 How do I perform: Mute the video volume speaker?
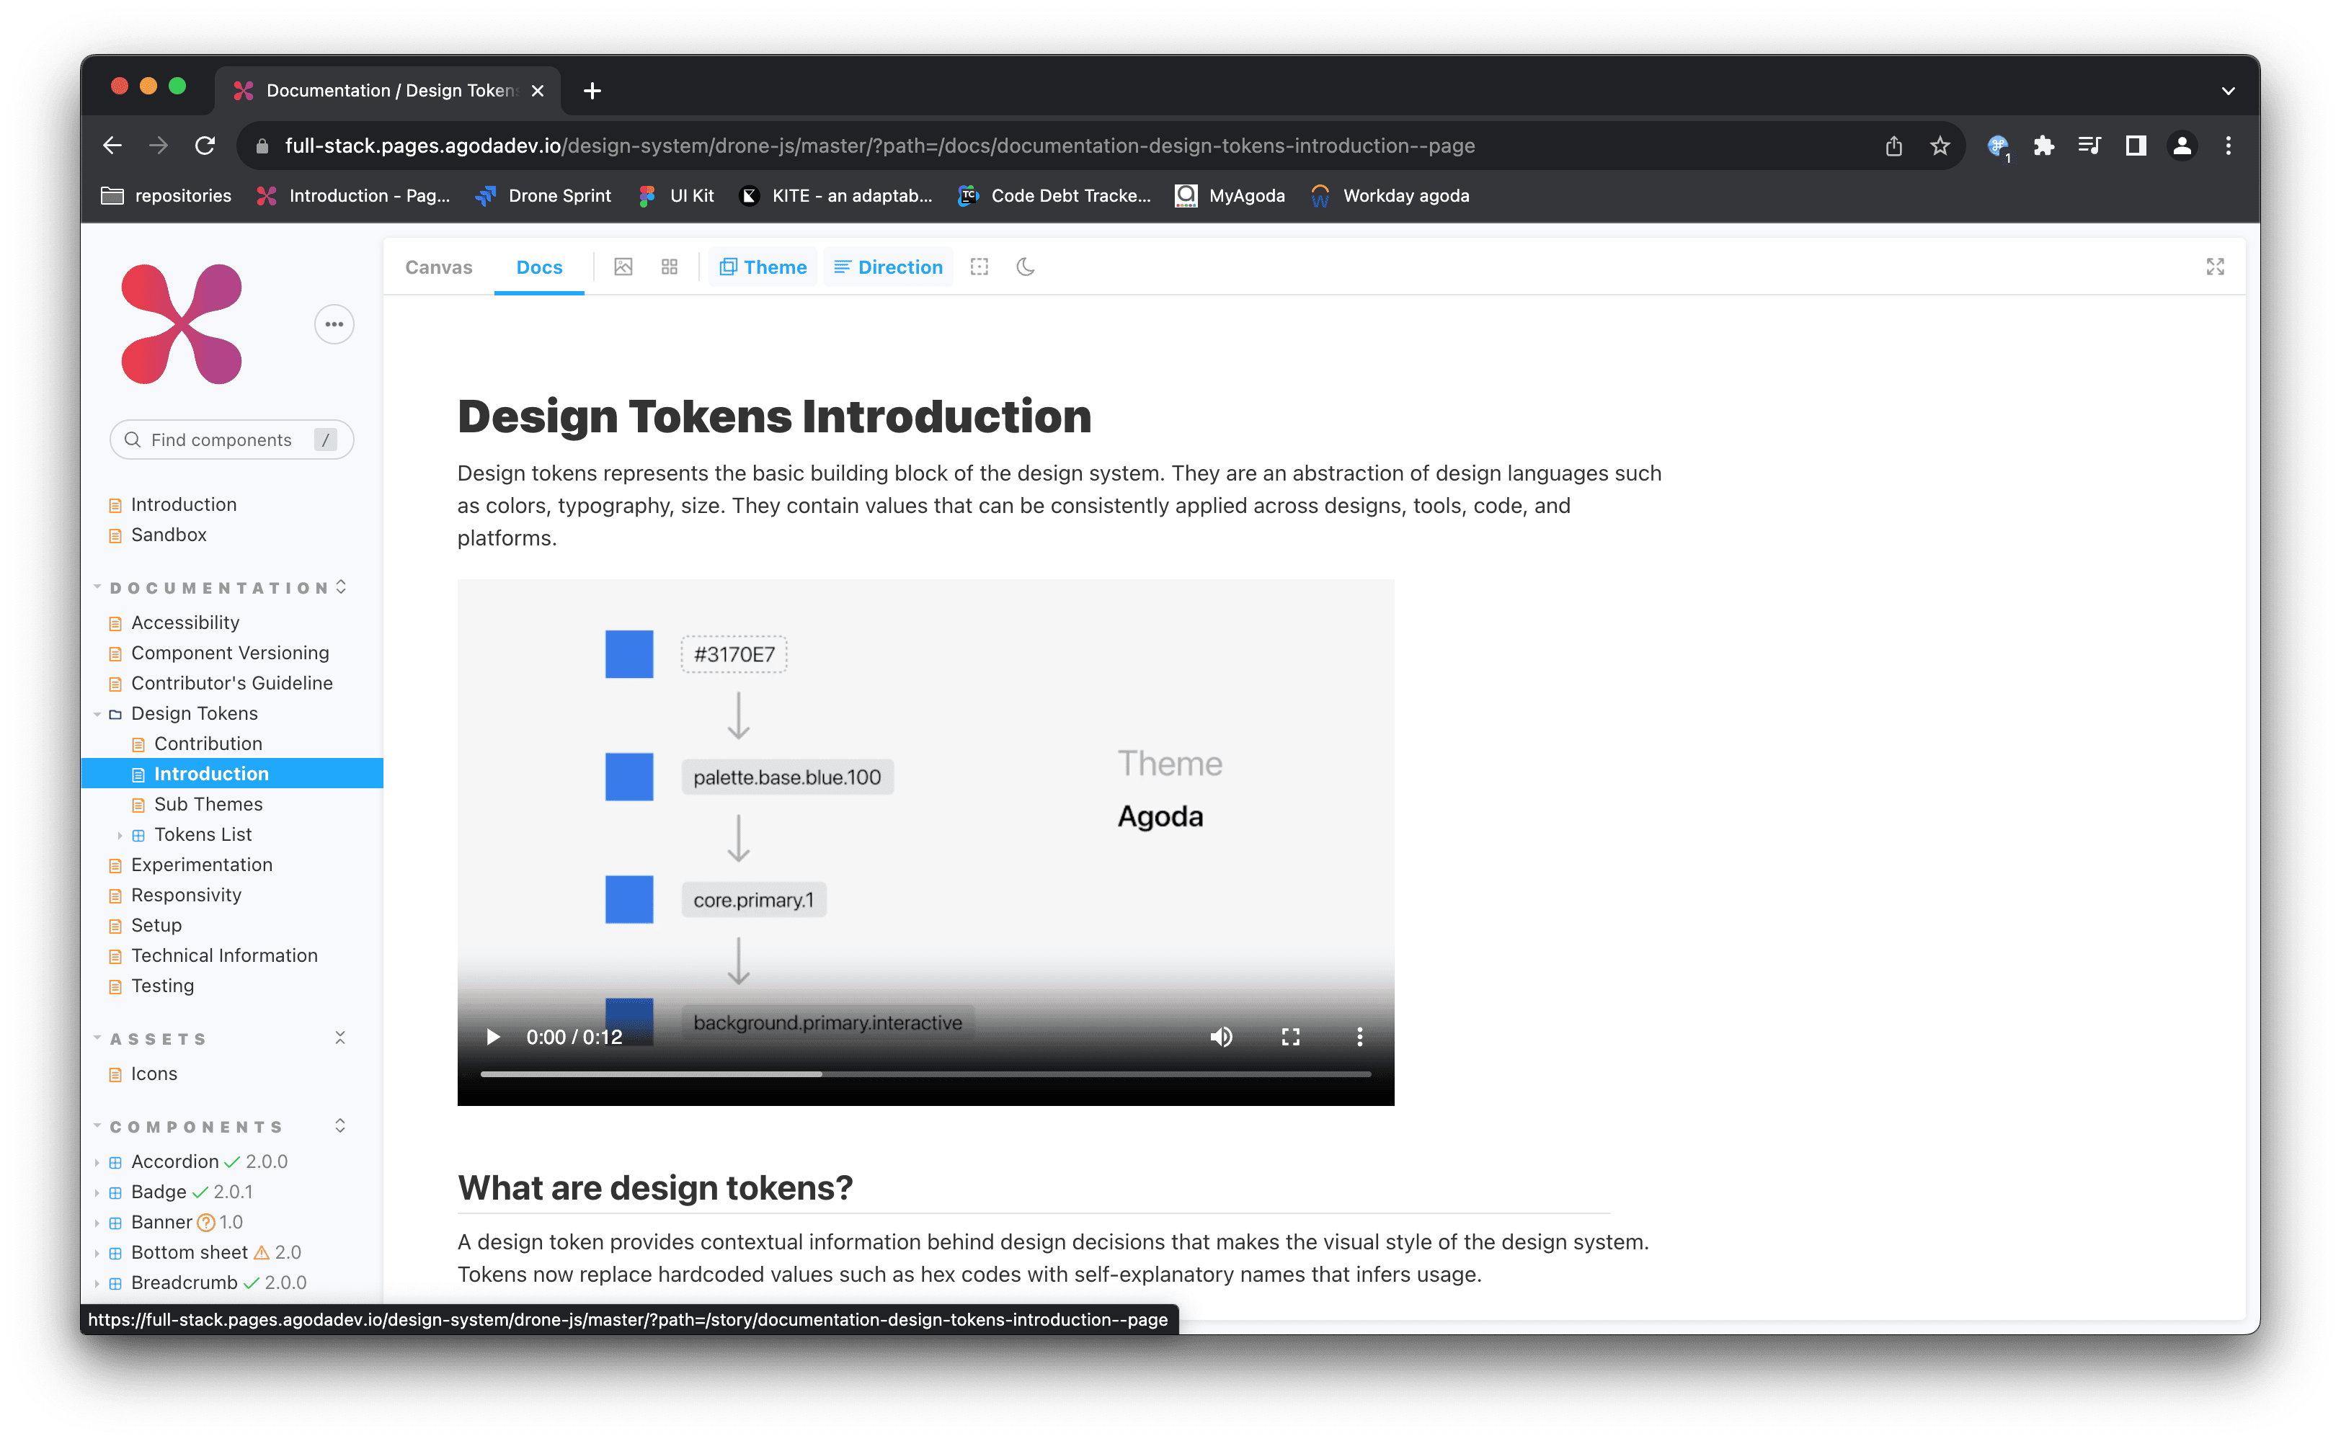click(1221, 1037)
